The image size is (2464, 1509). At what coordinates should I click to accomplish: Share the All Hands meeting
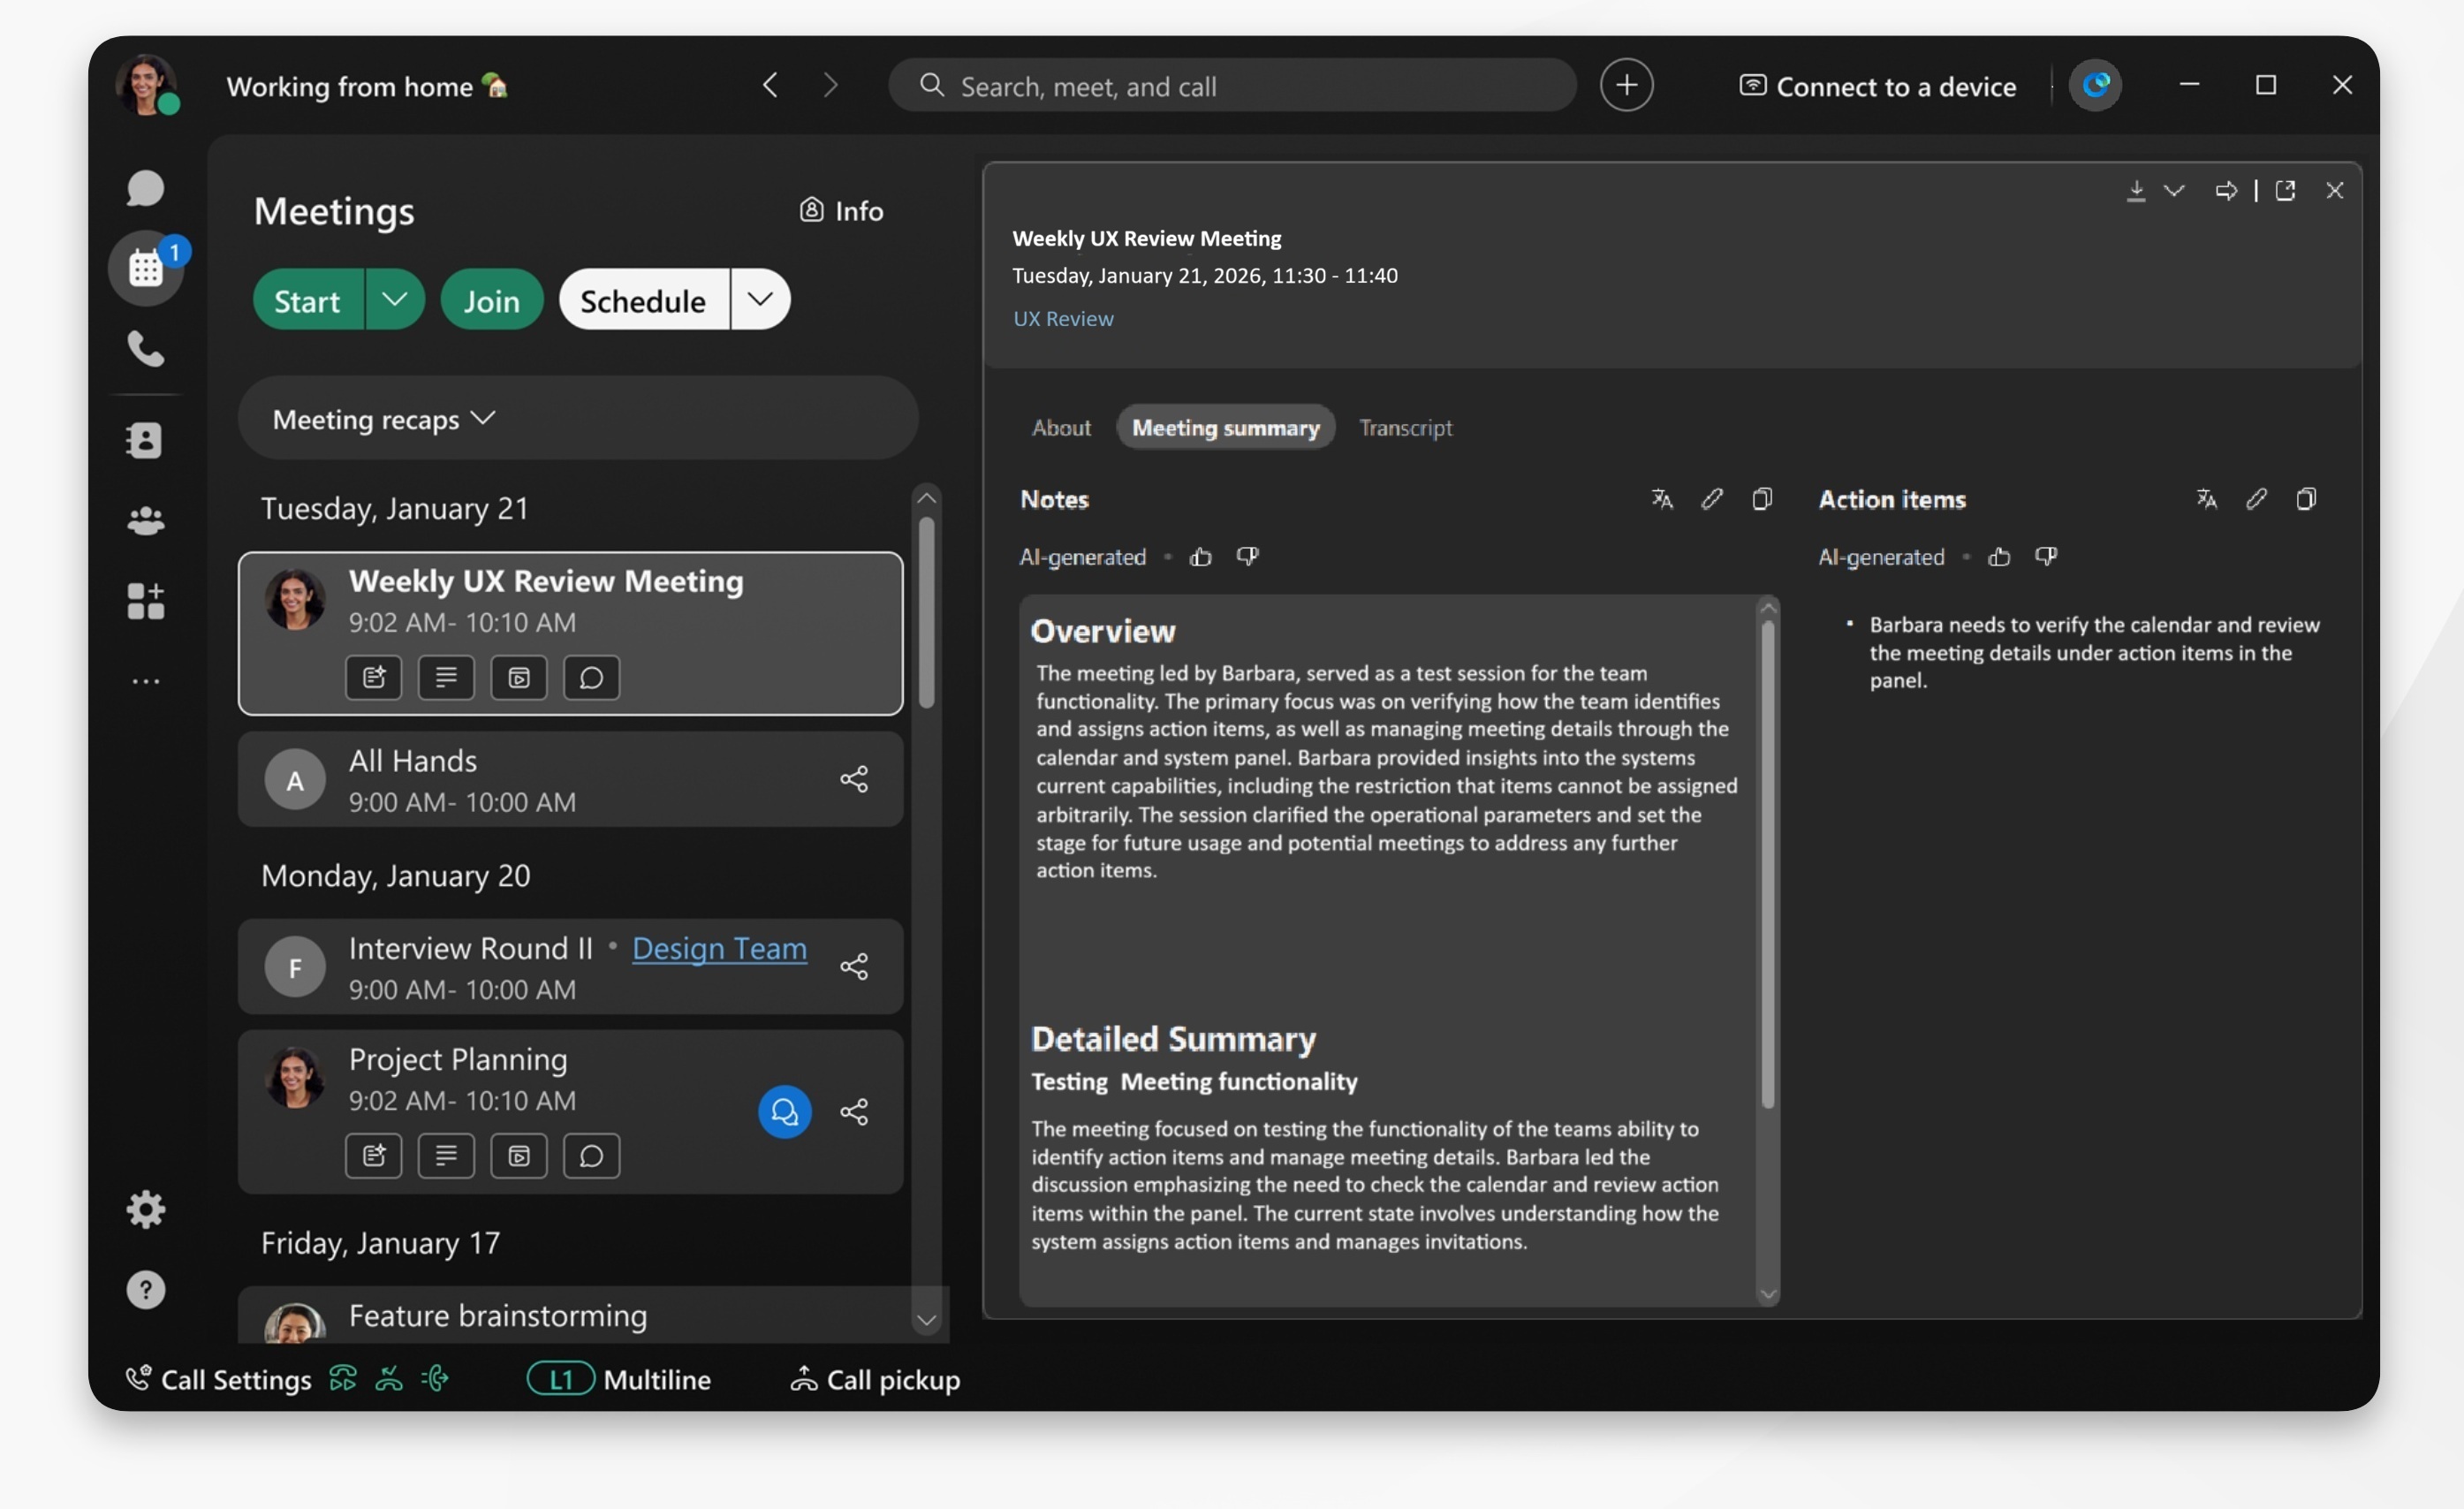click(855, 779)
